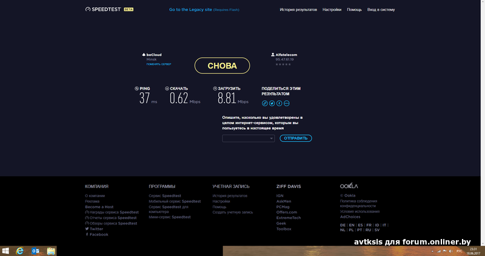Open Сервис Speedtest для компьютера link
485x256 pixels.
click(x=169, y=209)
